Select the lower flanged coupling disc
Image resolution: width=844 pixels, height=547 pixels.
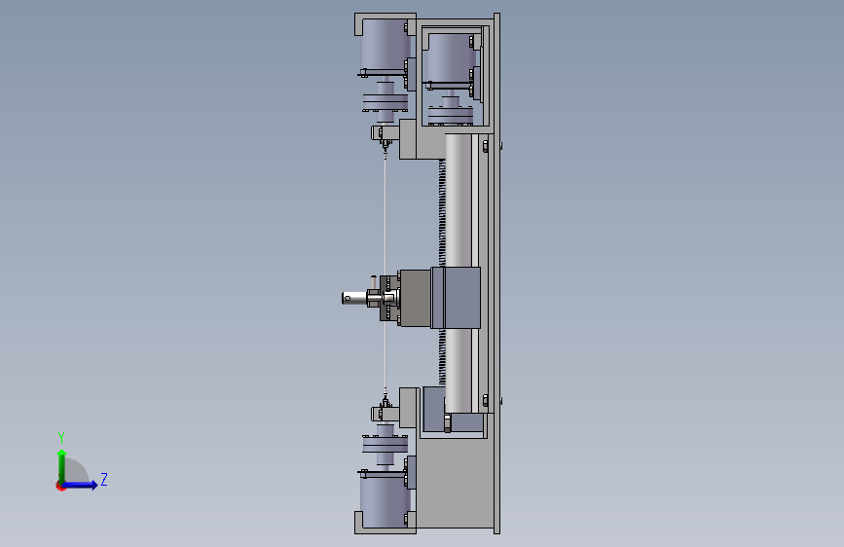[x=385, y=444]
